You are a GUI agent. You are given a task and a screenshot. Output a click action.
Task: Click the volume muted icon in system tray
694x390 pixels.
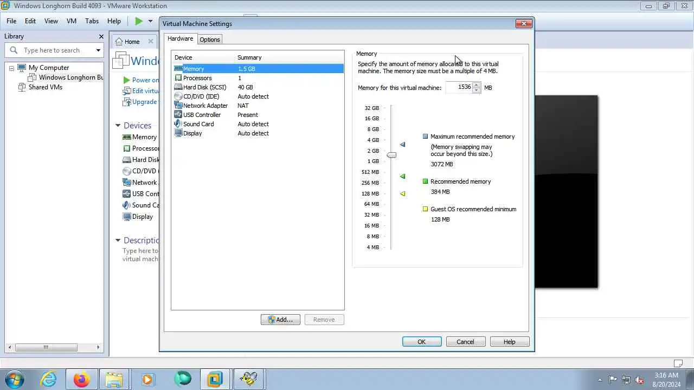(x=640, y=380)
